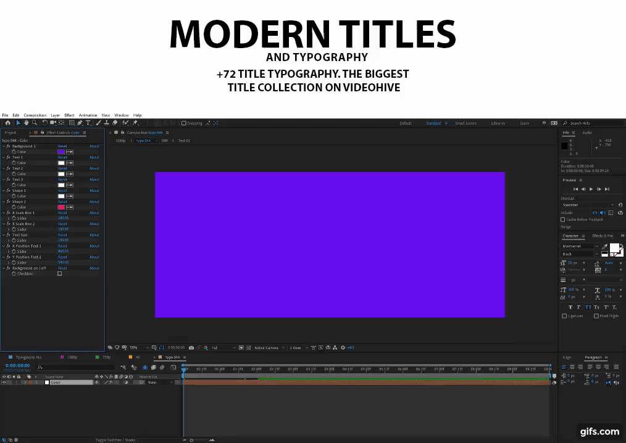
Task: Reset the Background 1 effect
Action: (x=62, y=146)
